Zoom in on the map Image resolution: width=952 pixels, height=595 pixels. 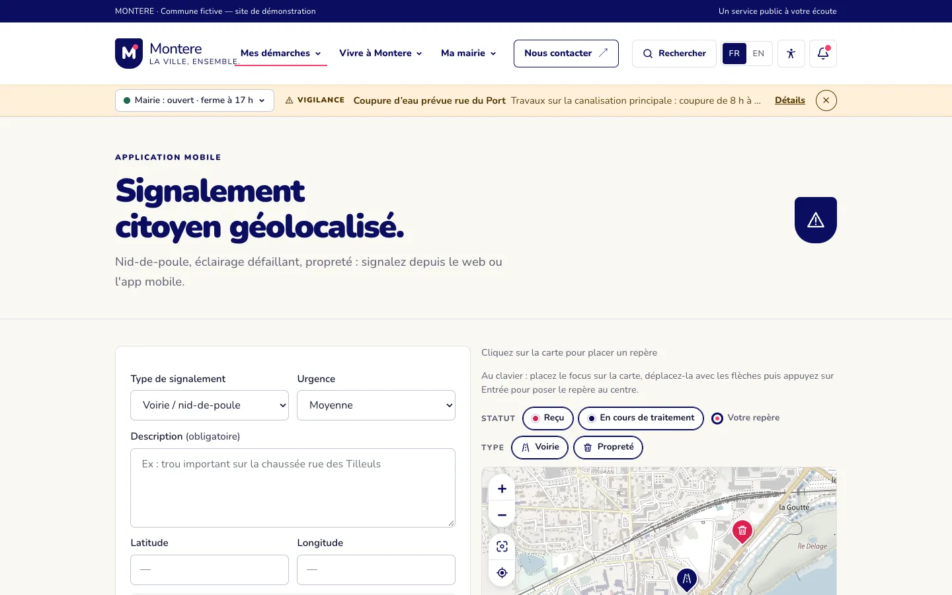click(502, 489)
